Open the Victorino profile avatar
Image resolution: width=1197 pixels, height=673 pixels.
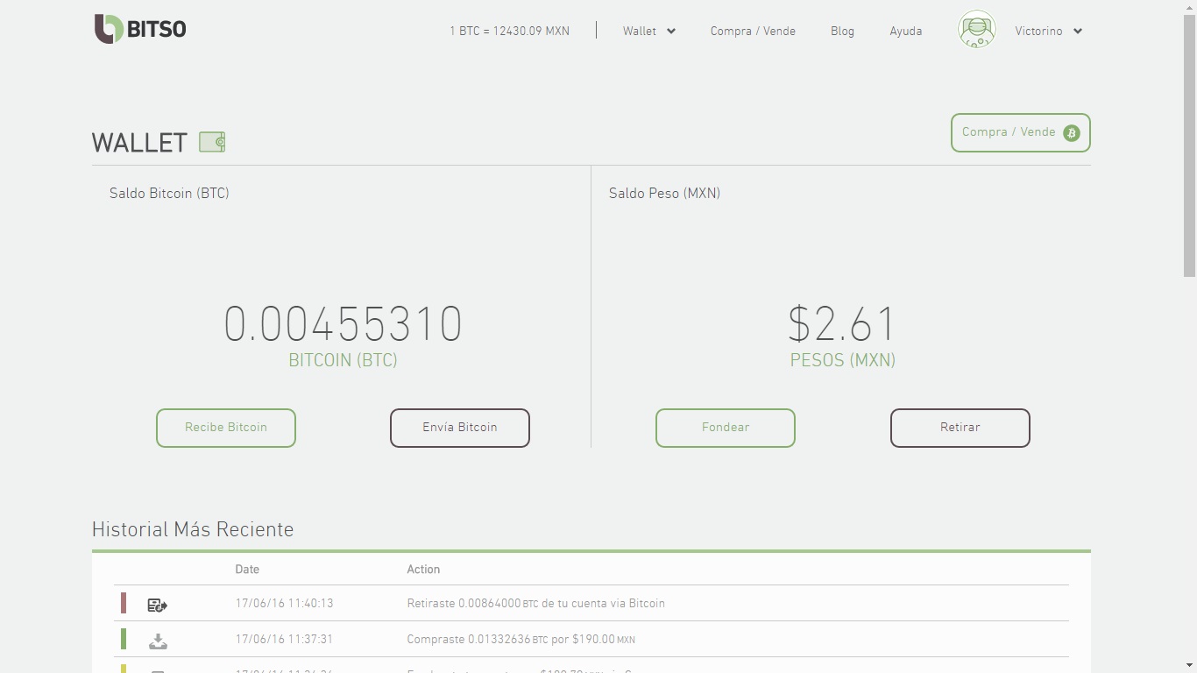point(976,29)
